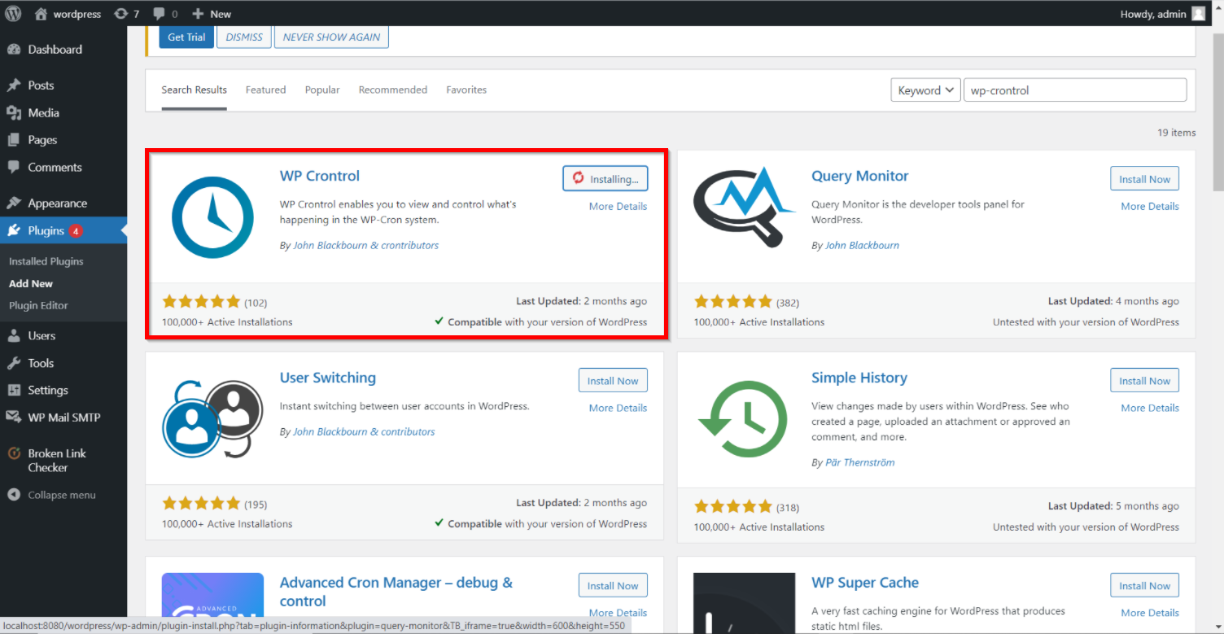
Task: Install the Simple History plugin
Action: (x=1144, y=381)
